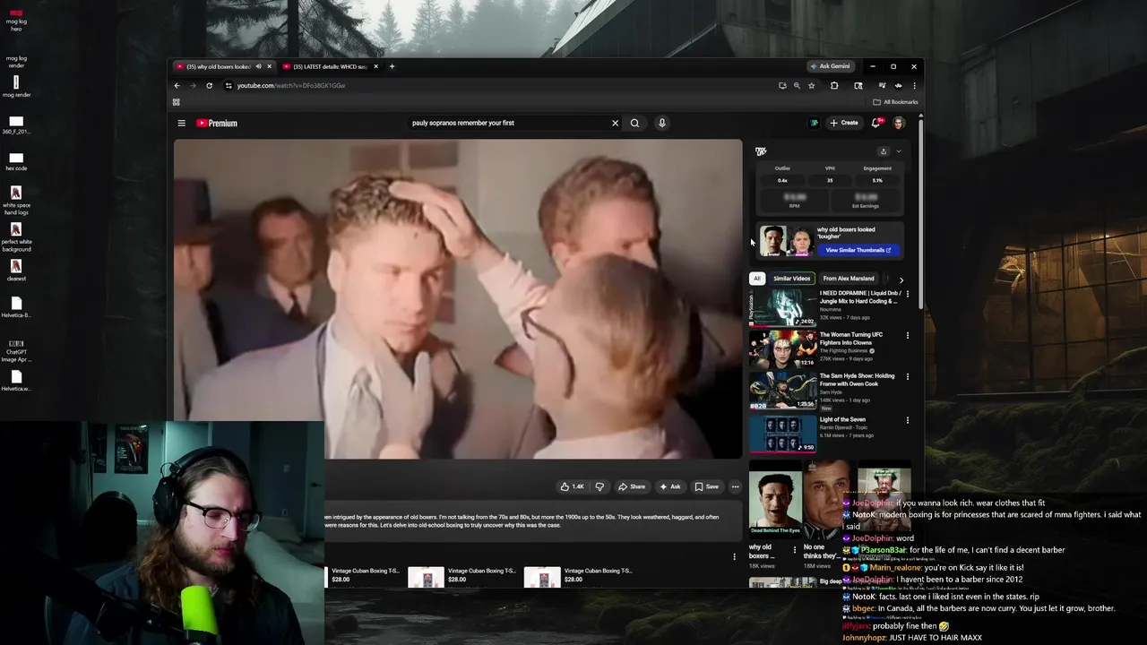
Task: Click the video description text
Action: (522, 520)
